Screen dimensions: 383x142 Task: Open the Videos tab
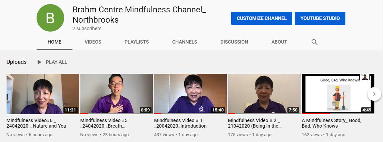pyautogui.click(x=93, y=42)
